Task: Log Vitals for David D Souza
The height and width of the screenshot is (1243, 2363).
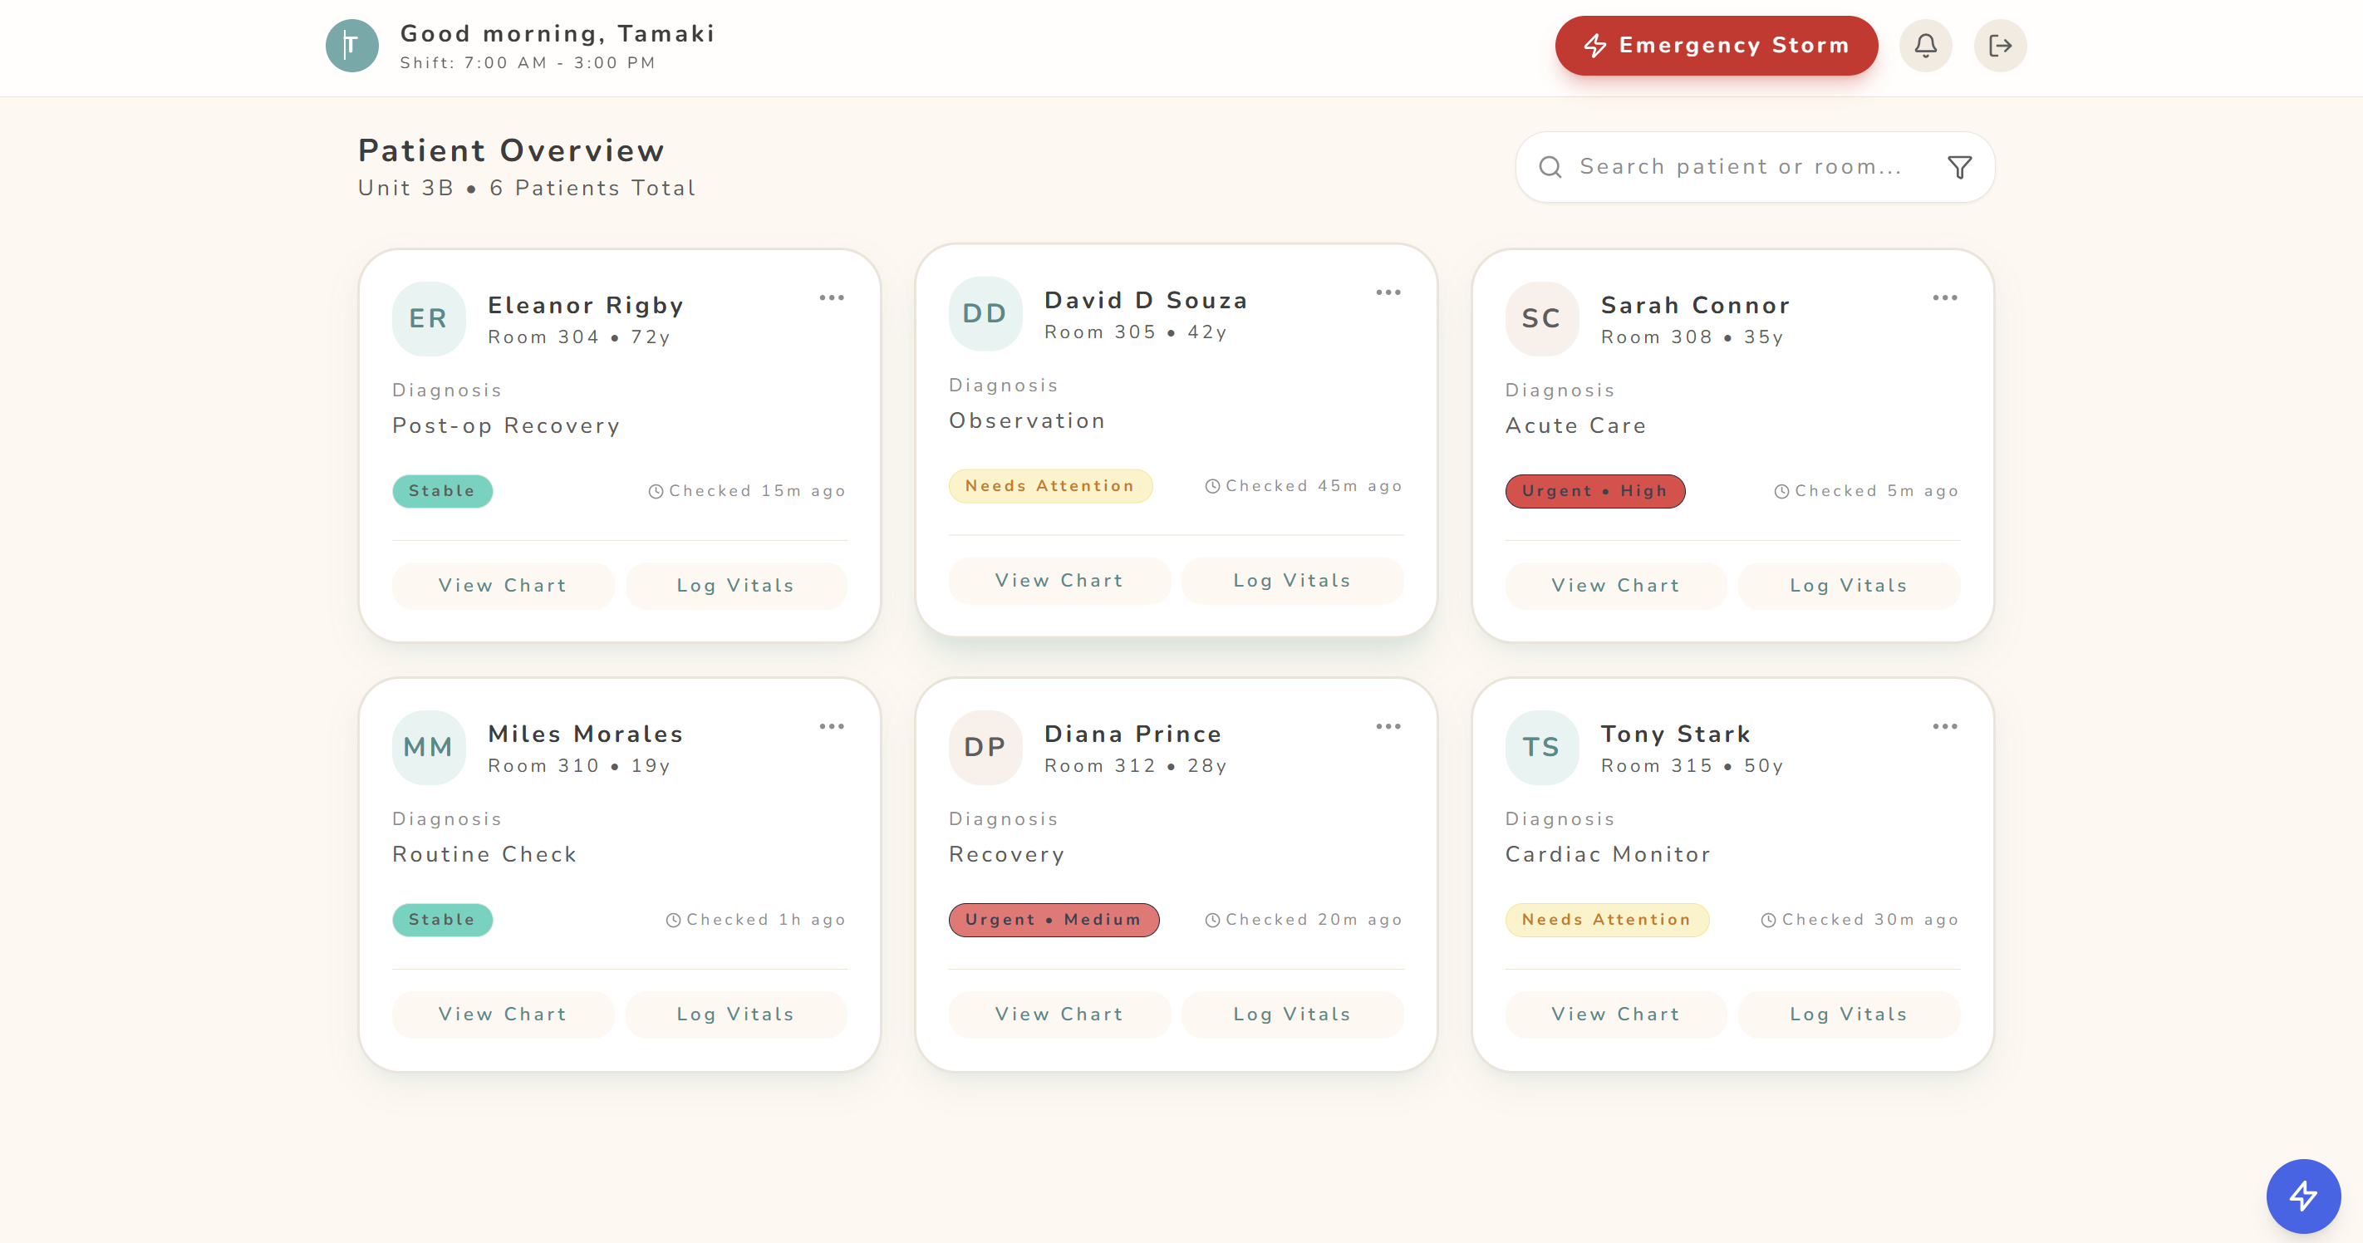Action: [1291, 581]
